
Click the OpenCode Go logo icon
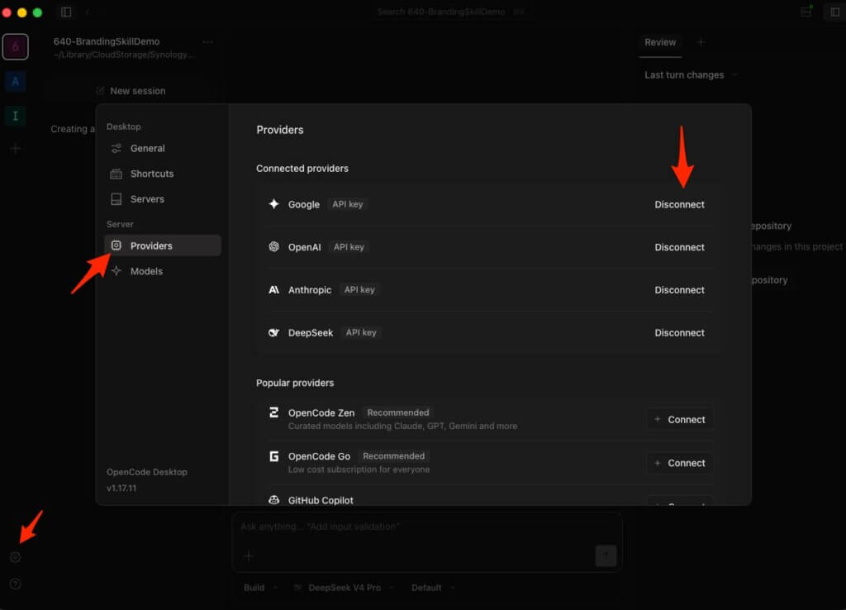click(274, 456)
